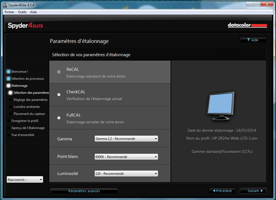Viewport: 276px width, 200px height.
Task: Open the Fichier menu
Action: 9,12
